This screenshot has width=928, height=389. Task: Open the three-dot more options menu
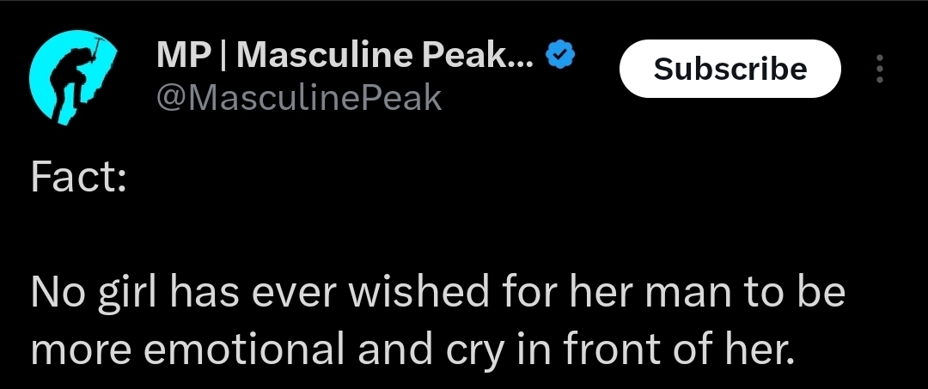pos(880,69)
